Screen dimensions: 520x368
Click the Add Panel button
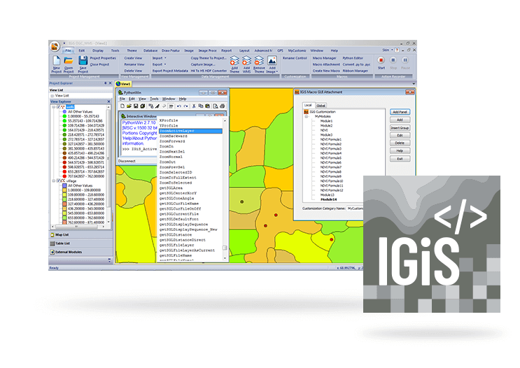pyautogui.click(x=400, y=112)
